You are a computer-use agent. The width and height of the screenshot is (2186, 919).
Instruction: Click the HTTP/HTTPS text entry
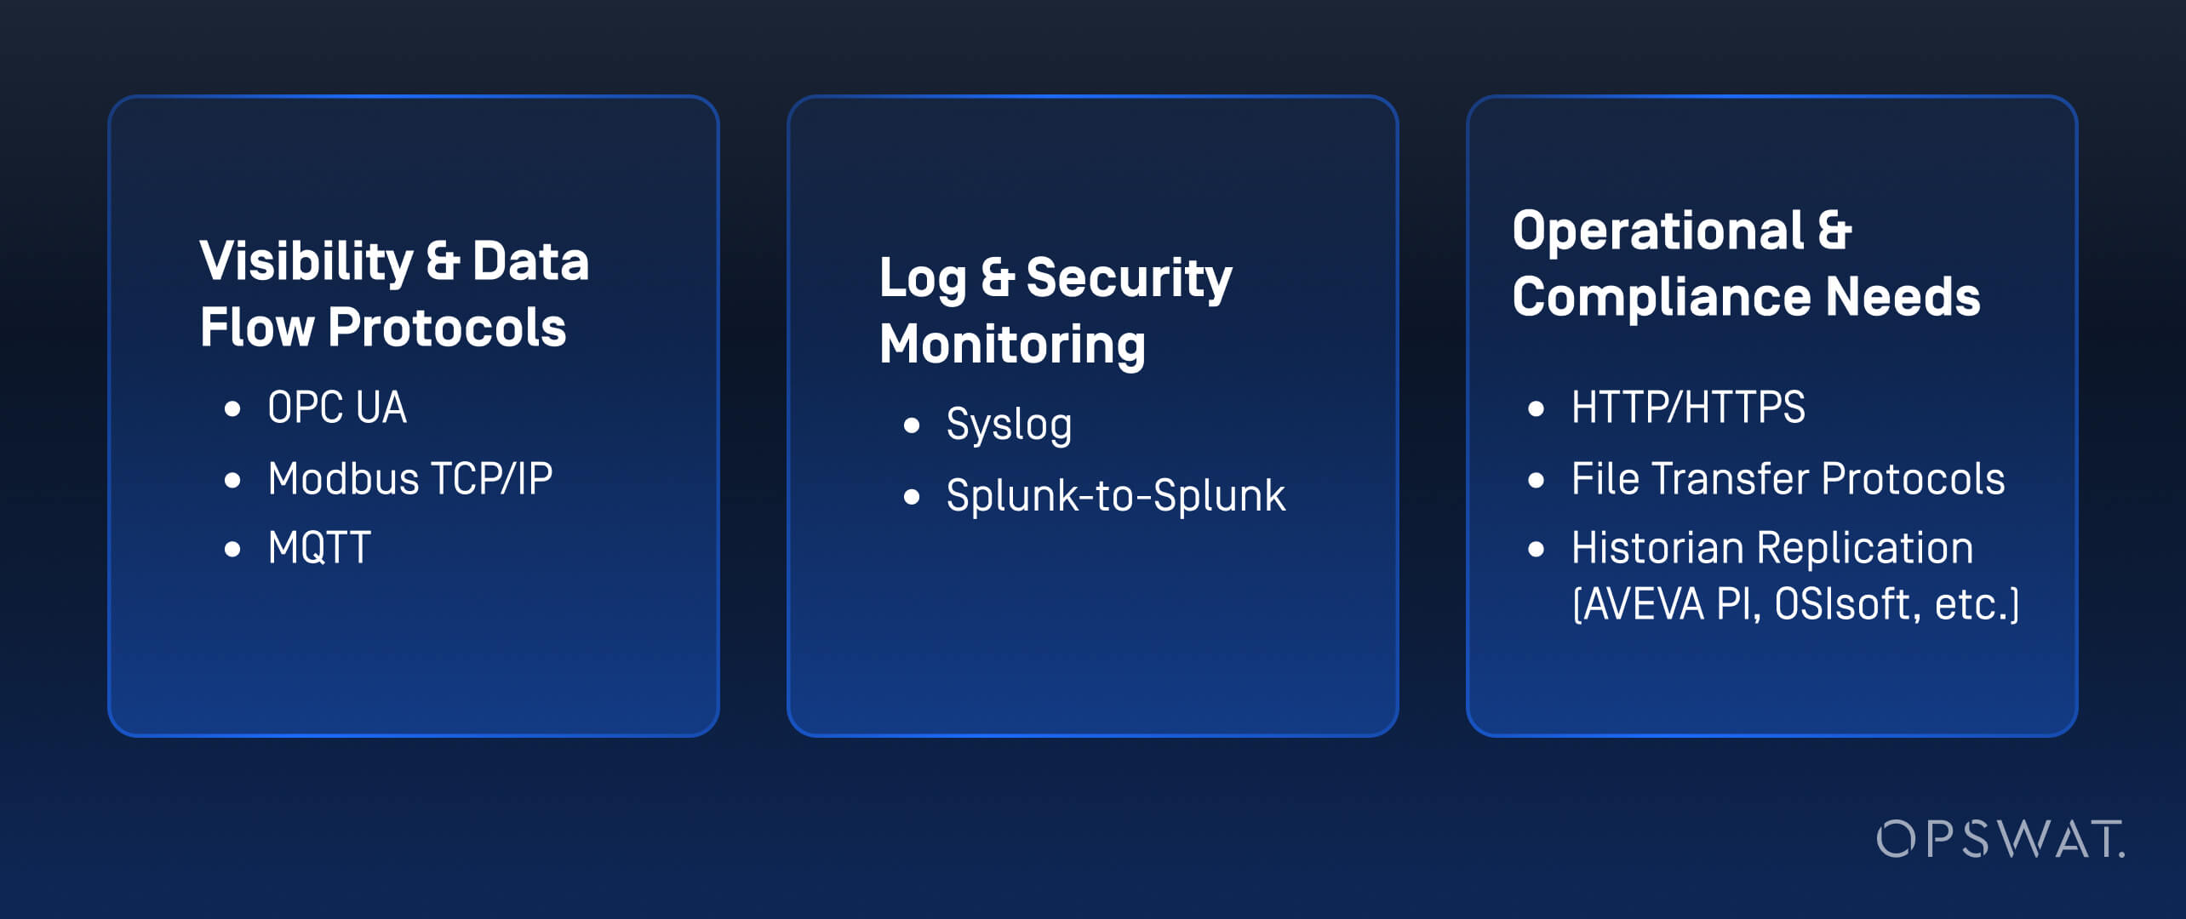(1688, 408)
